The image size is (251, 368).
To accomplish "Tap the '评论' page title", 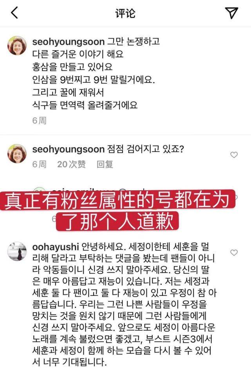I will coord(125,13).
